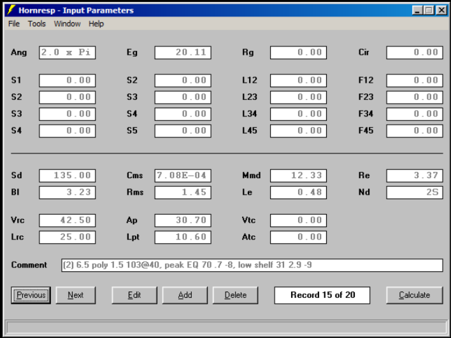Minimize the Hornresp window
The height and width of the screenshot is (338, 451).
(x=418, y=10)
